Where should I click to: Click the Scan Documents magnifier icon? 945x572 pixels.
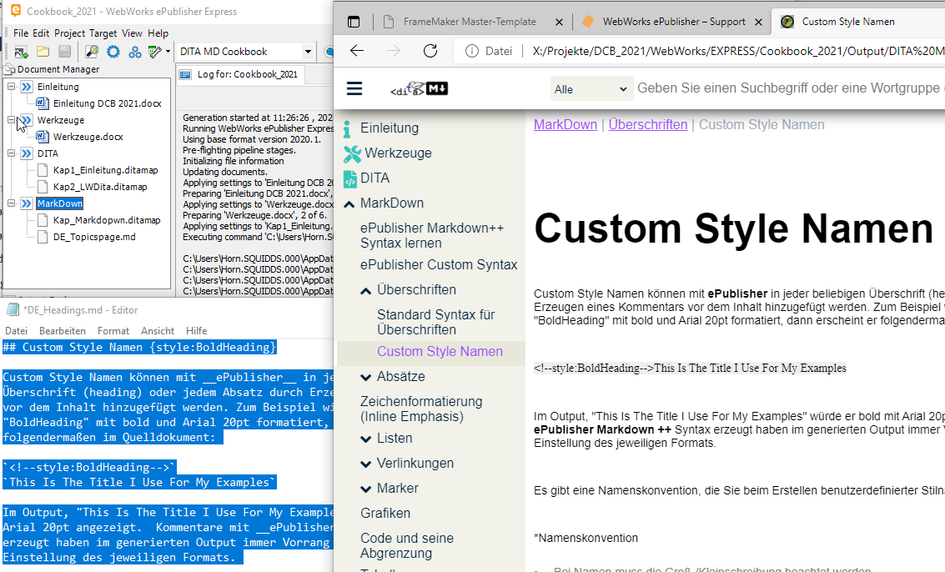click(92, 52)
